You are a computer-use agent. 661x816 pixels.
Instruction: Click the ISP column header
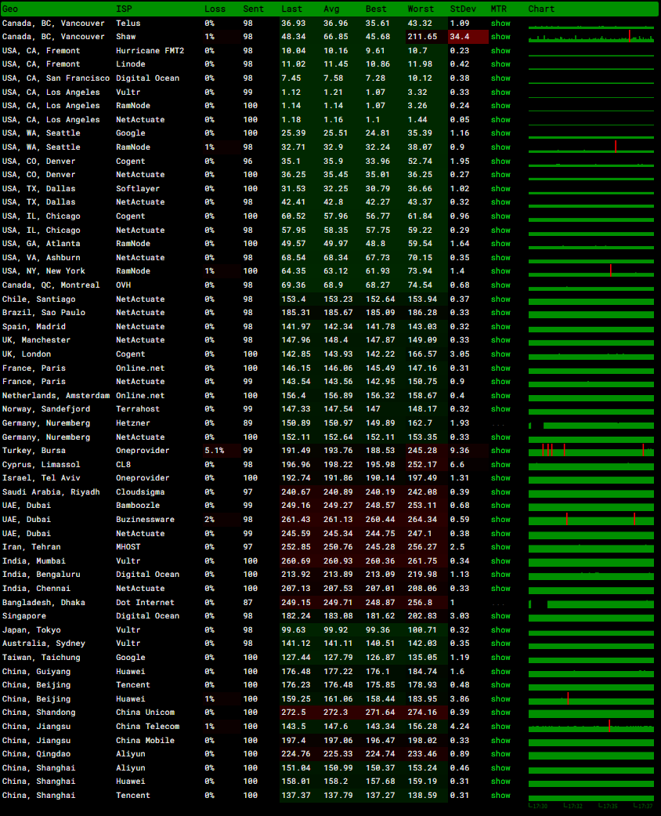(x=124, y=9)
